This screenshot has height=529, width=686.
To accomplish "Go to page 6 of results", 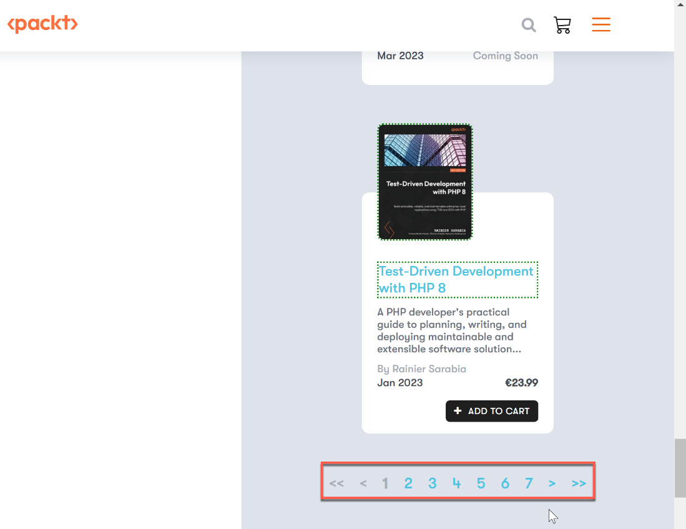I will coord(505,483).
